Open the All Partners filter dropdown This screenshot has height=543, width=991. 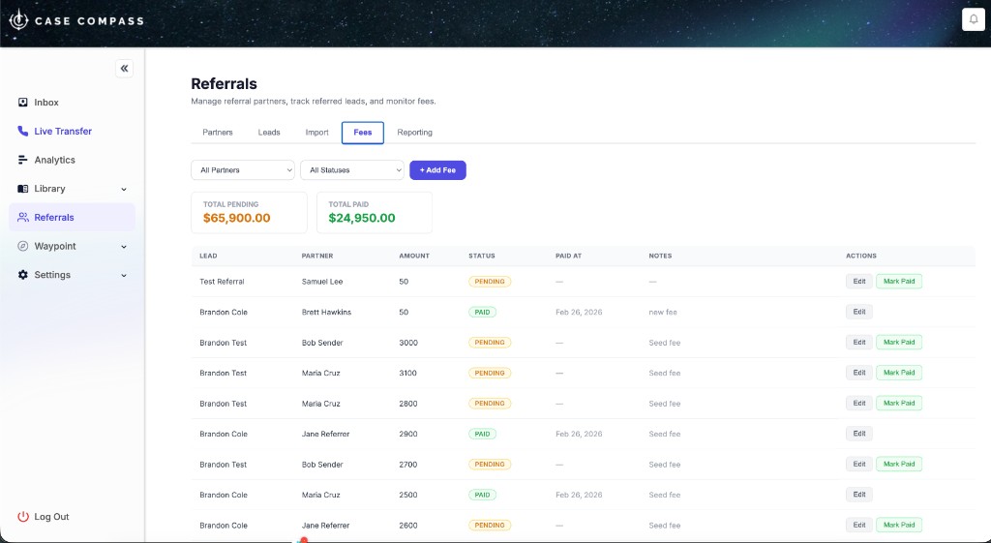(243, 170)
